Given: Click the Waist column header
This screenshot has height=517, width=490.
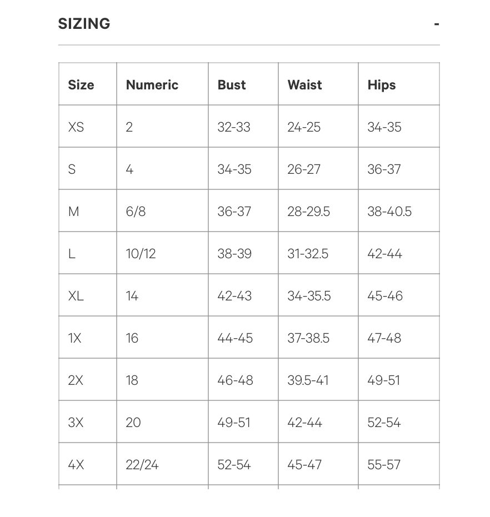Looking at the screenshot, I should 304,85.
